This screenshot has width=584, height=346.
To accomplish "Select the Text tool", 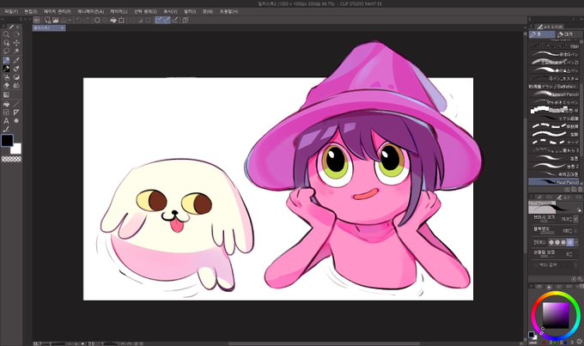I will point(6,121).
